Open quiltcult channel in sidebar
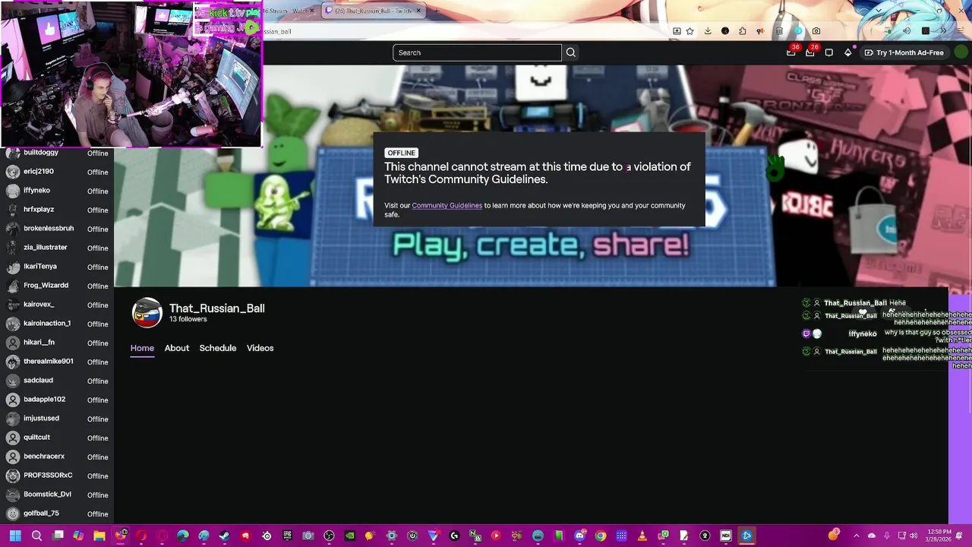The height and width of the screenshot is (547, 972). (57, 438)
